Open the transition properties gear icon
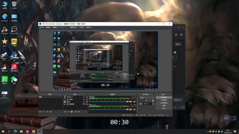Viewport: 239px width, 134px height. coord(153,101)
